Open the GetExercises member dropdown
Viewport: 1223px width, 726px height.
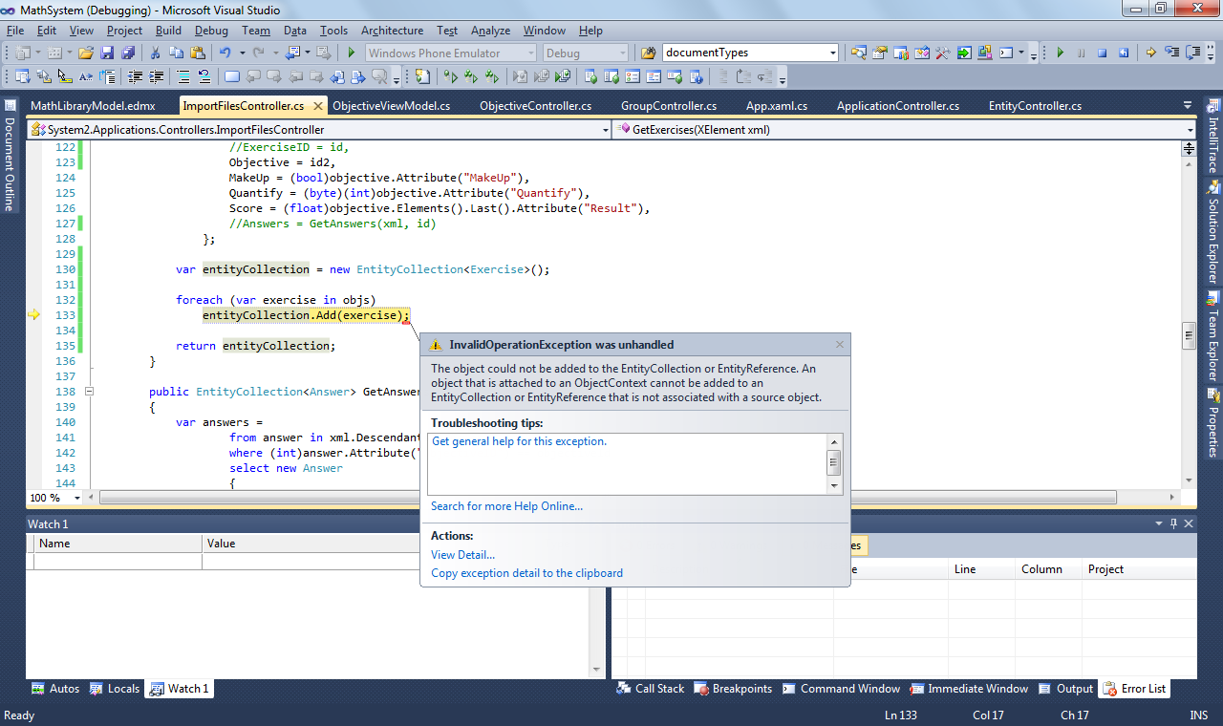tap(1189, 129)
